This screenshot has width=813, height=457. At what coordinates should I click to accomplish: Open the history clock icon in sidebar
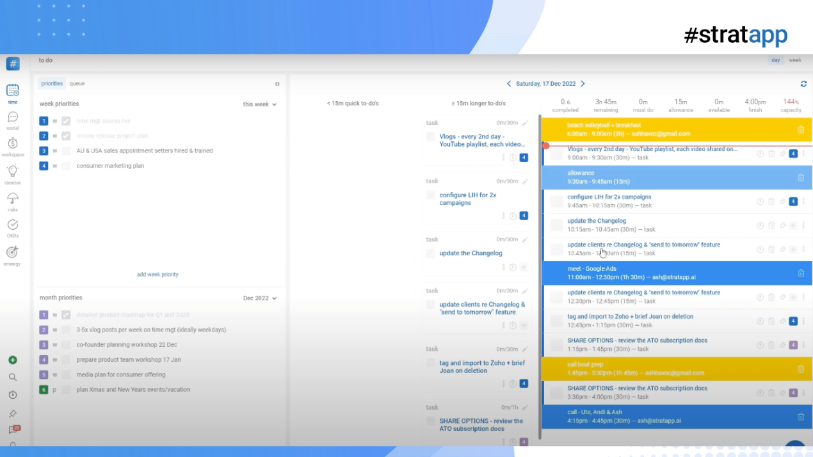click(x=13, y=395)
